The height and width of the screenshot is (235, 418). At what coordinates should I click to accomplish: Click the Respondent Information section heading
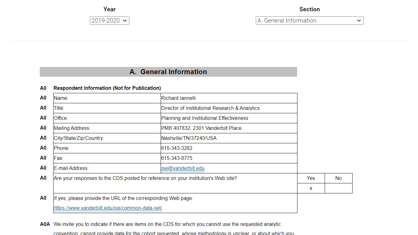(x=107, y=88)
